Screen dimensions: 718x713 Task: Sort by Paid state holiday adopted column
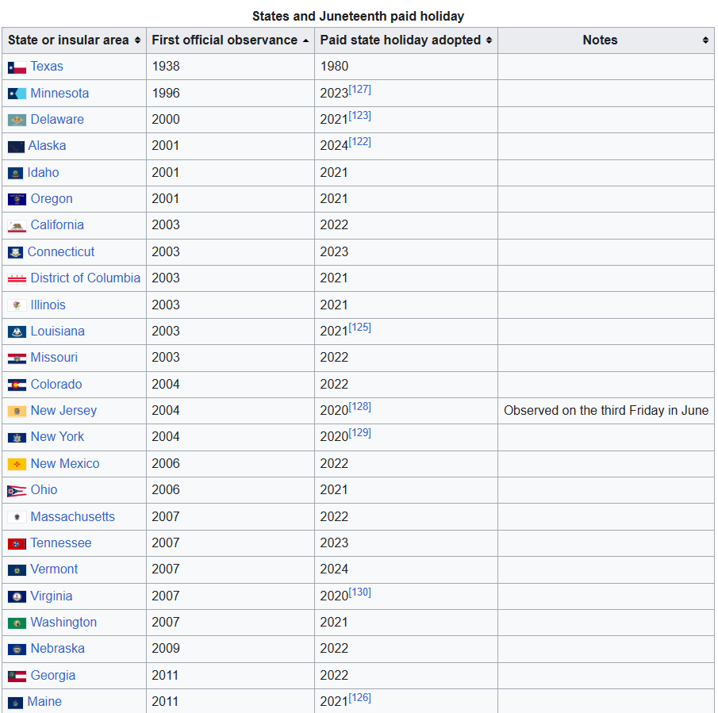[489, 40]
